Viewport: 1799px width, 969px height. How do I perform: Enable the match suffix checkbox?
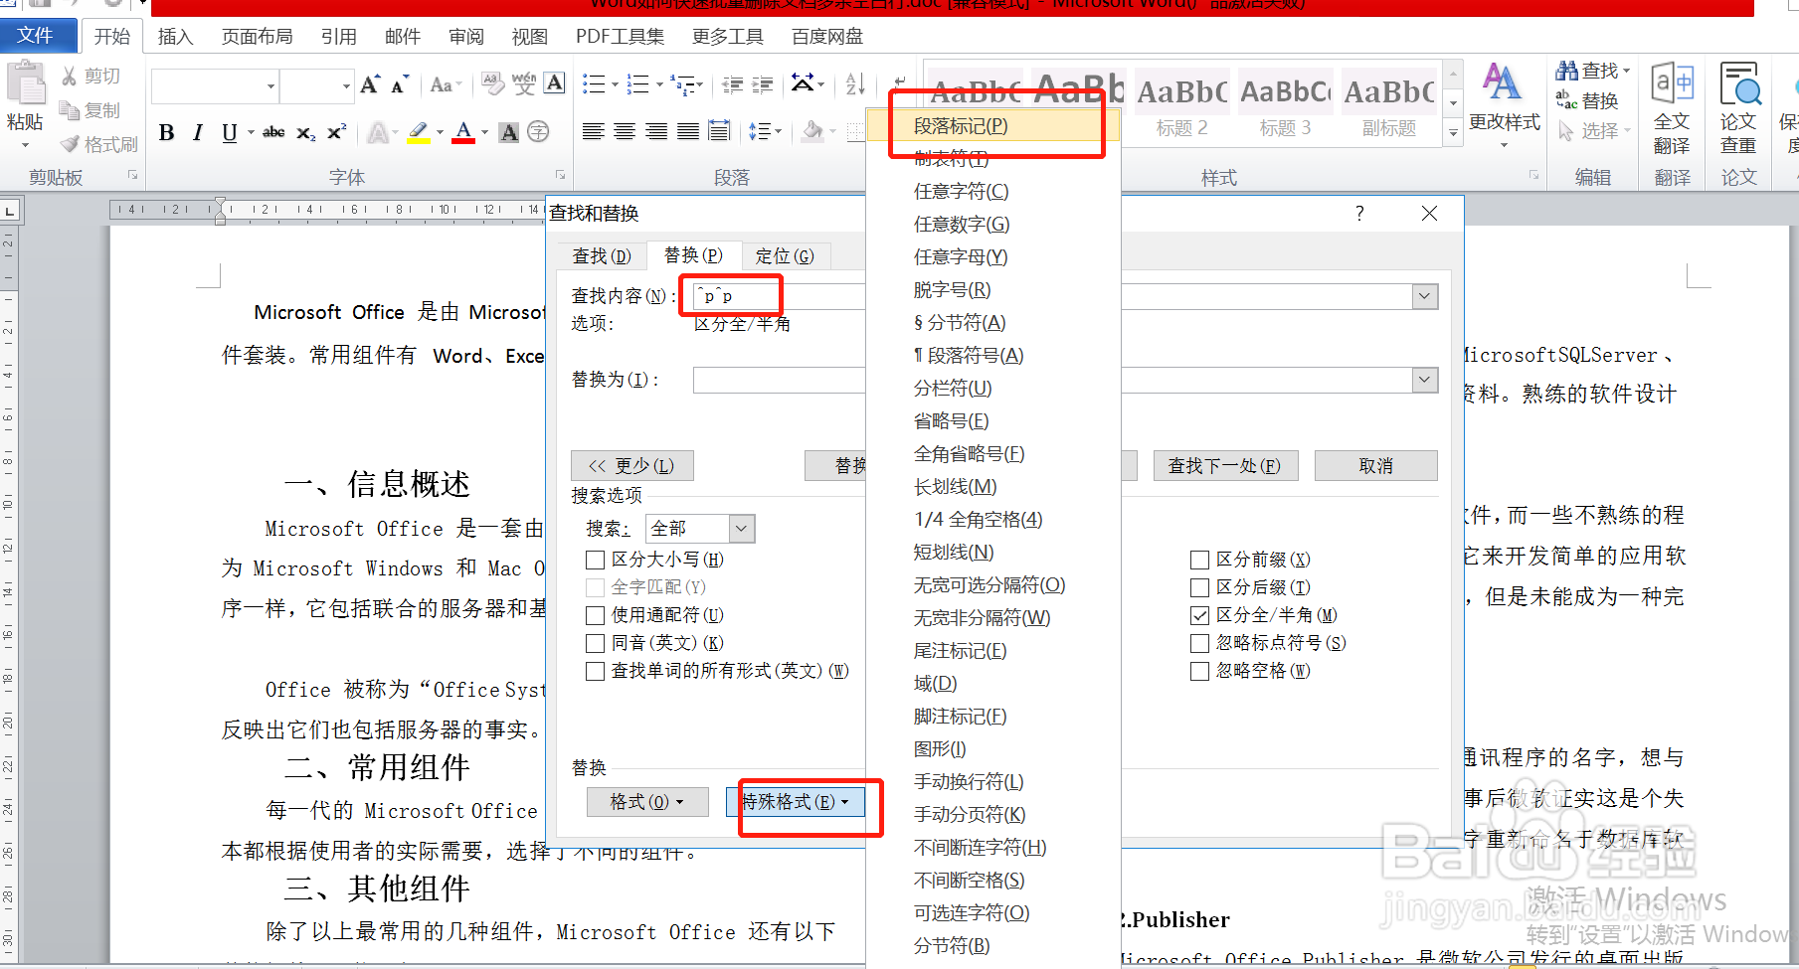click(x=1200, y=587)
